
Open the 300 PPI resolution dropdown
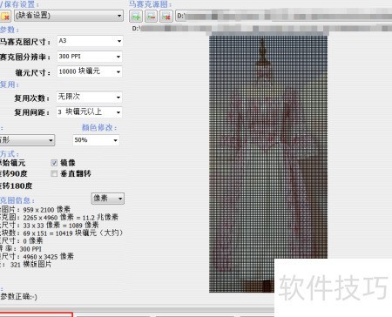90,57
